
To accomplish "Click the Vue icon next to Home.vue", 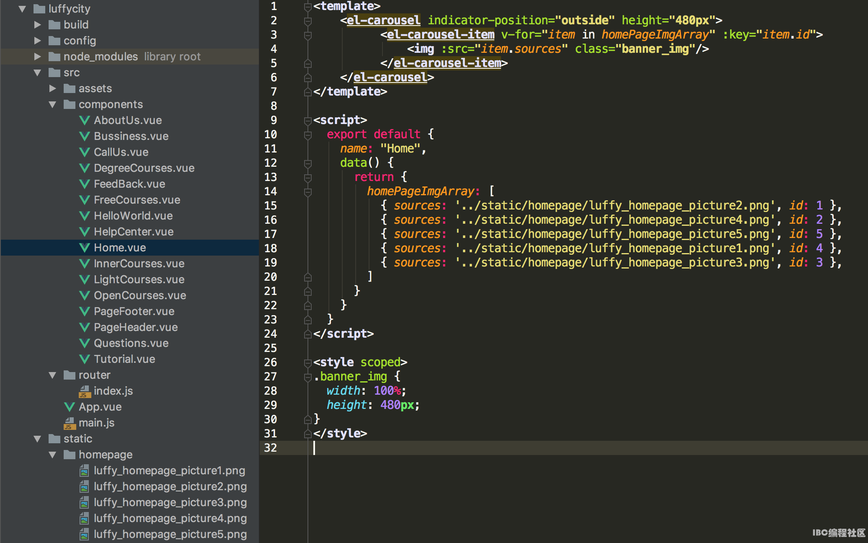I will [85, 248].
